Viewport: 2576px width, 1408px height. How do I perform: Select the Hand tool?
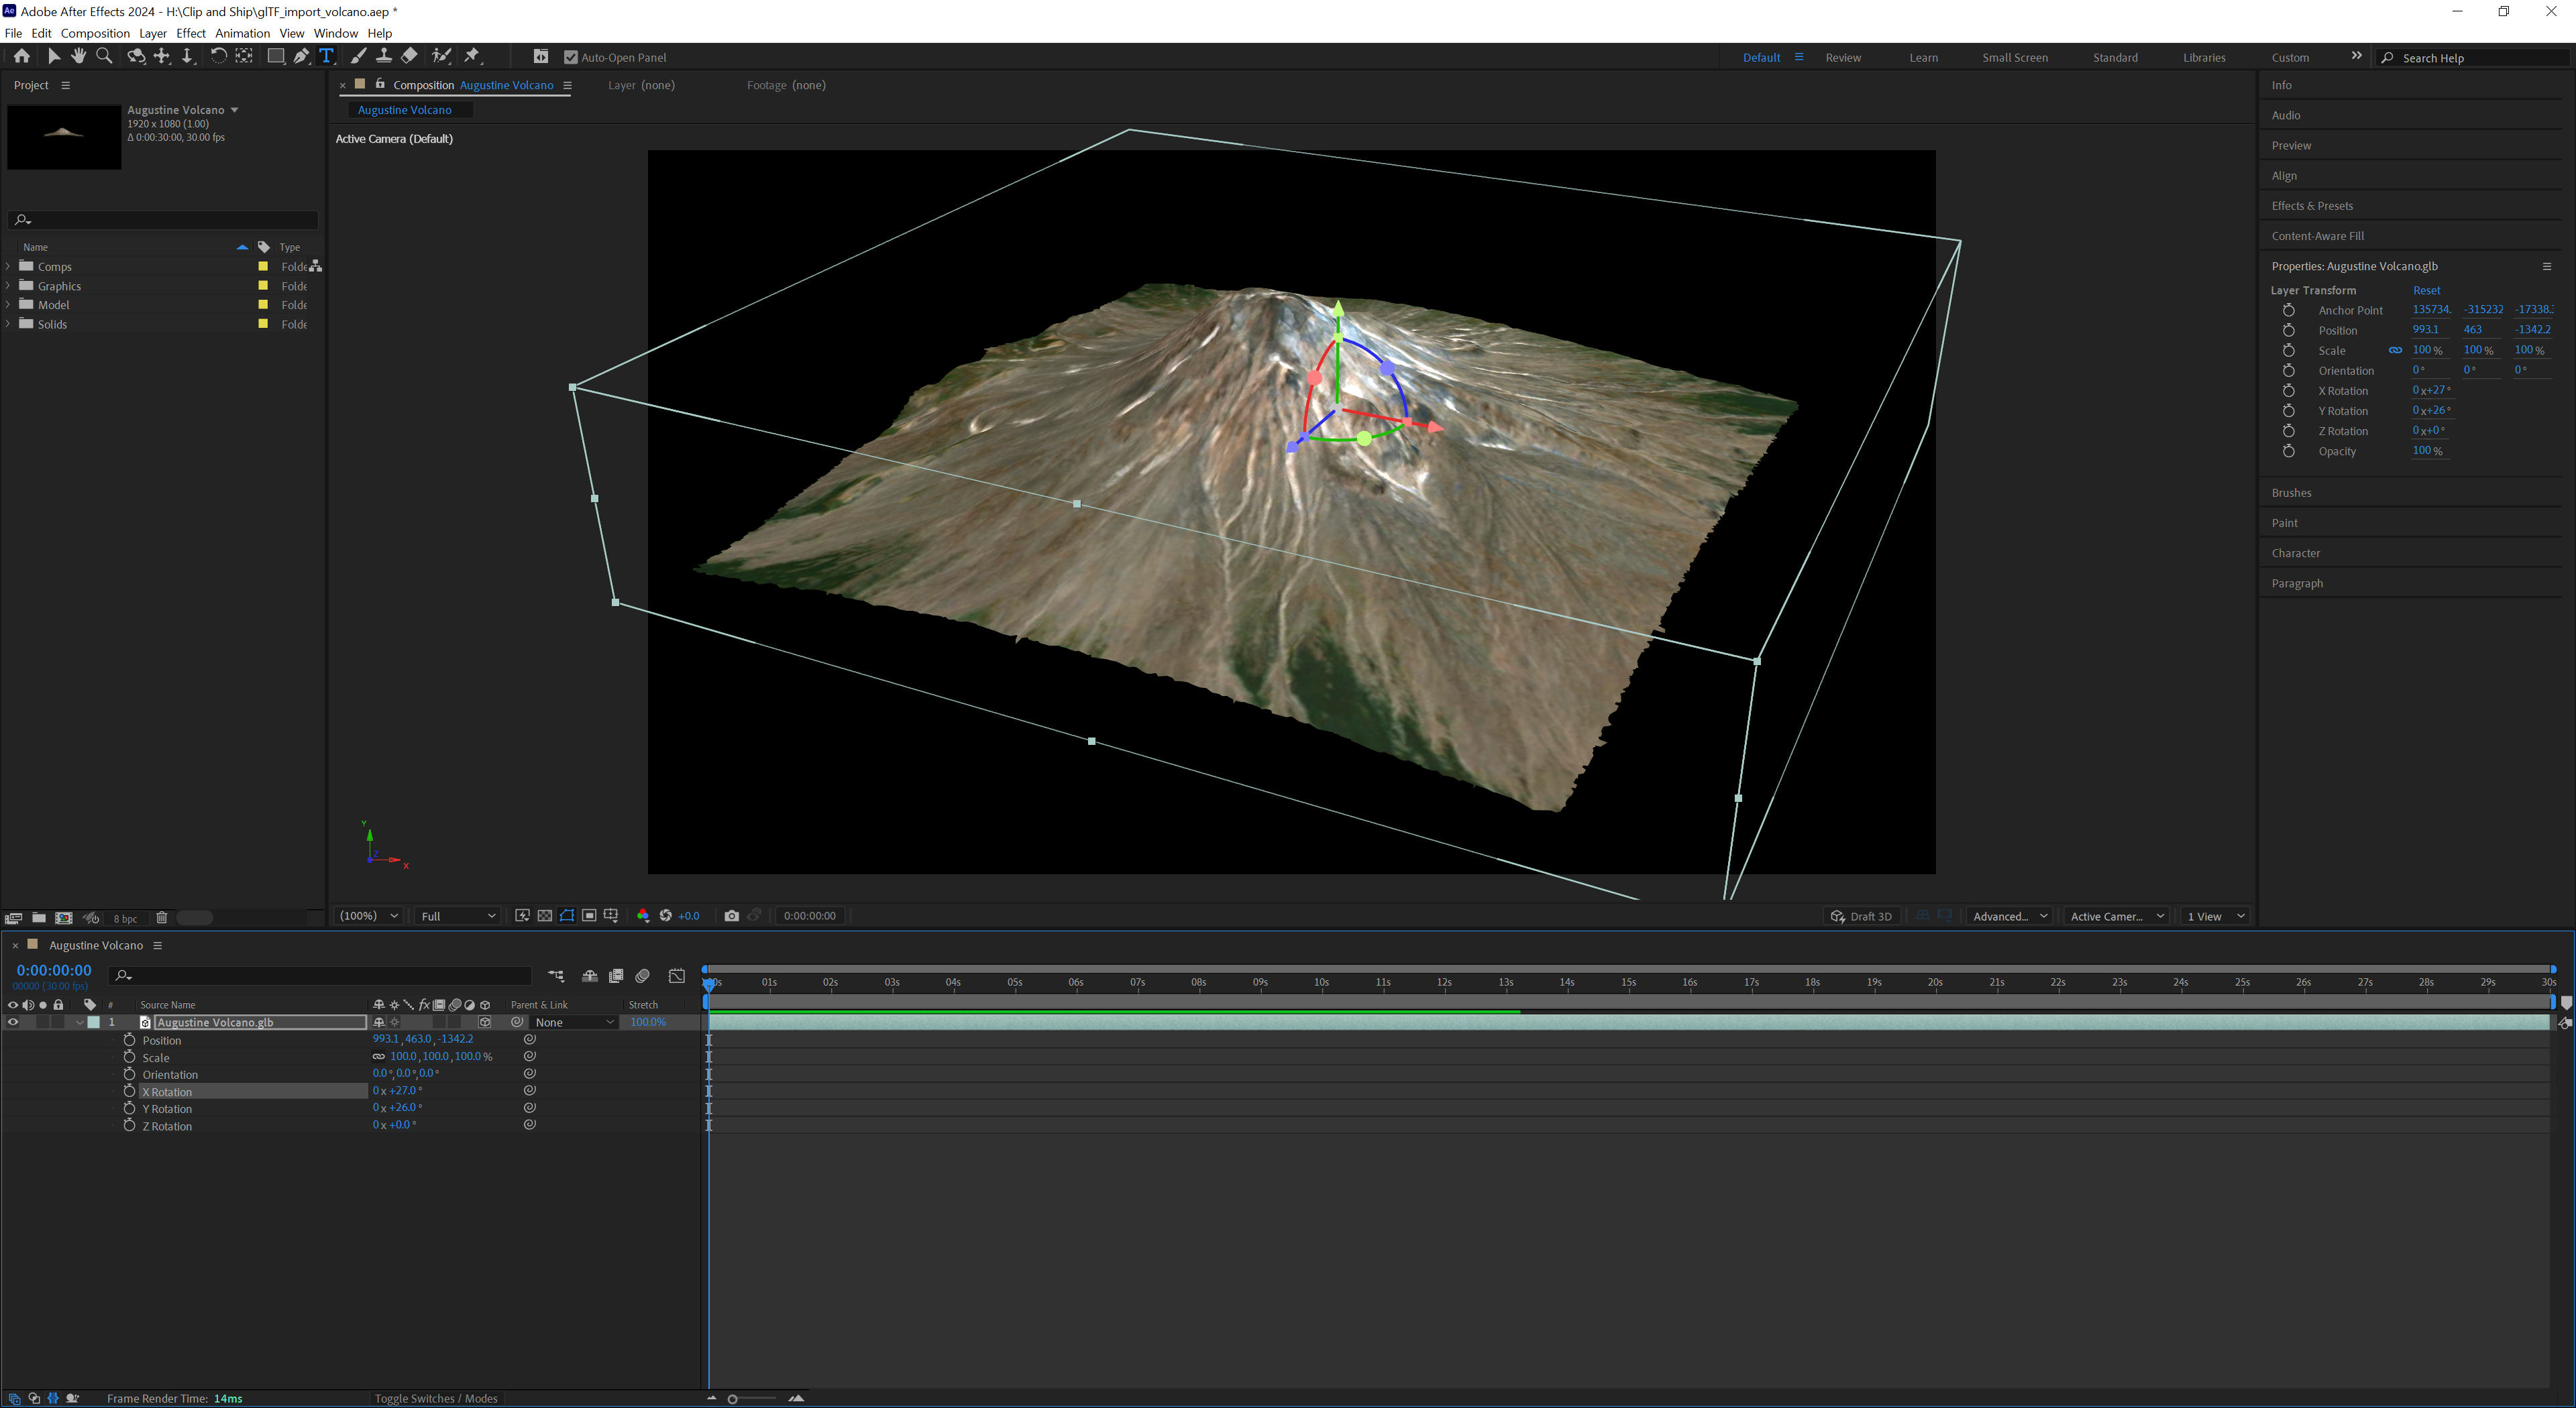(79, 56)
